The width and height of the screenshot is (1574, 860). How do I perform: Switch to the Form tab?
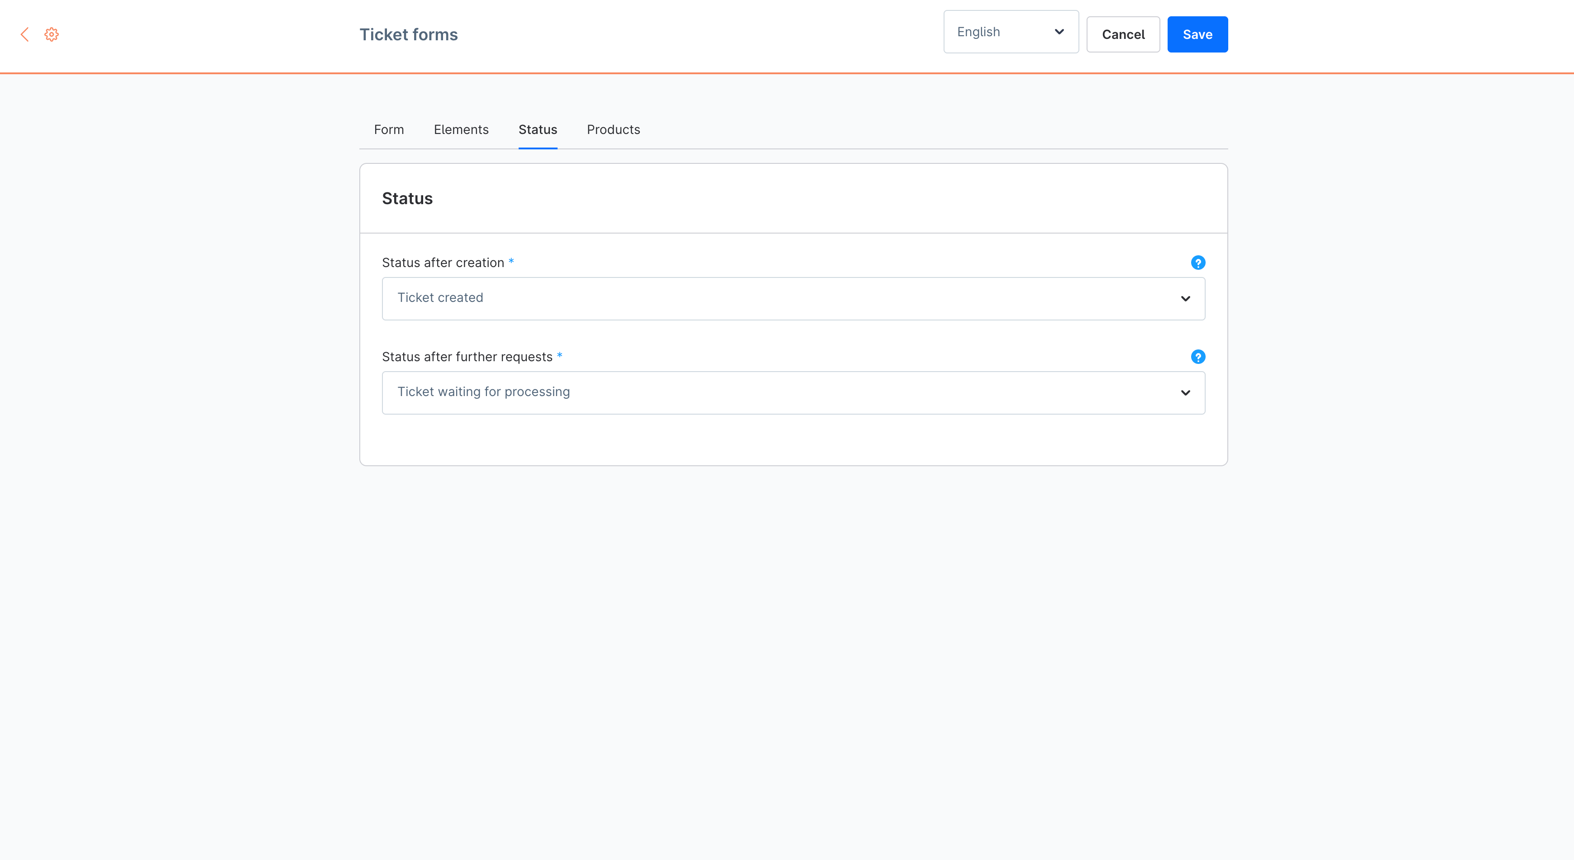pos(389,129)
